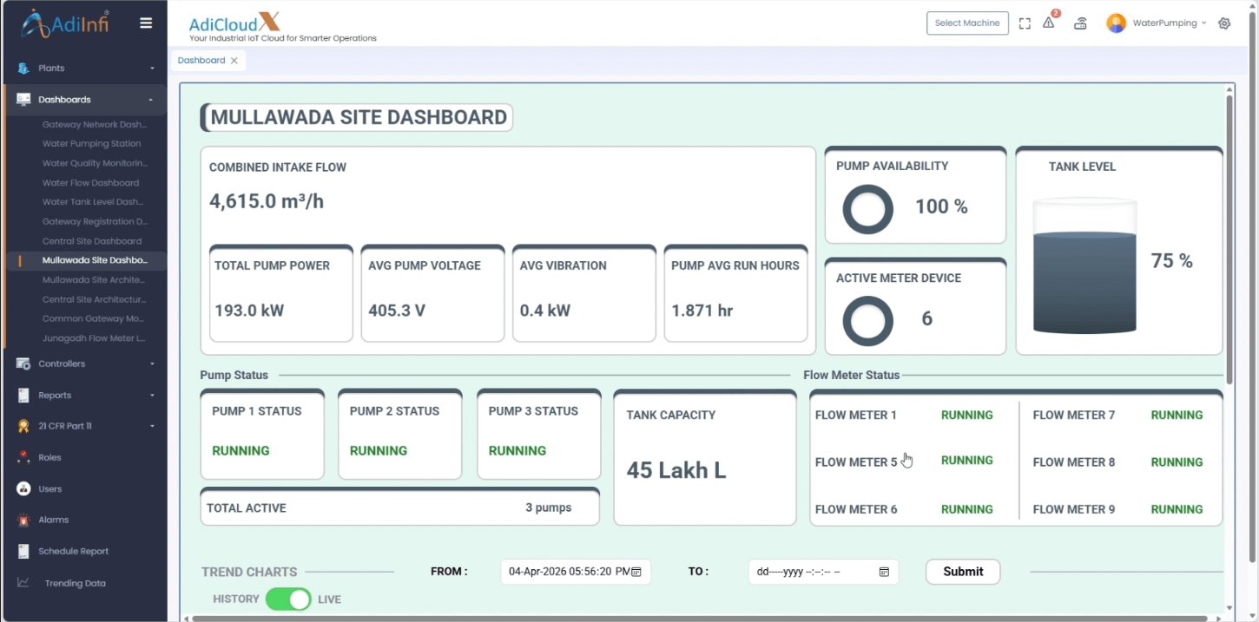Expand the Controllers menu section
The height and width of the screenshot is (622, 1259).
[x=85, y=363]
